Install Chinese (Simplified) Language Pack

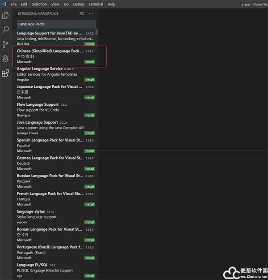click(x=89, y=62)
